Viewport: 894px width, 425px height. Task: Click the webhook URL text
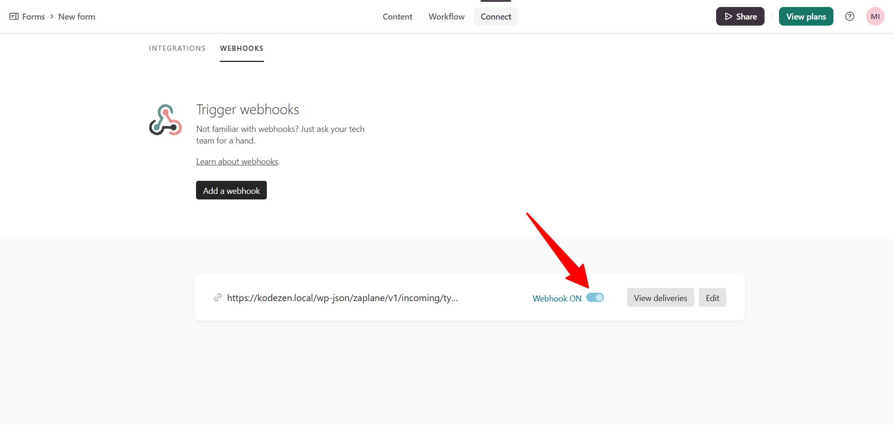coord(342,298)
